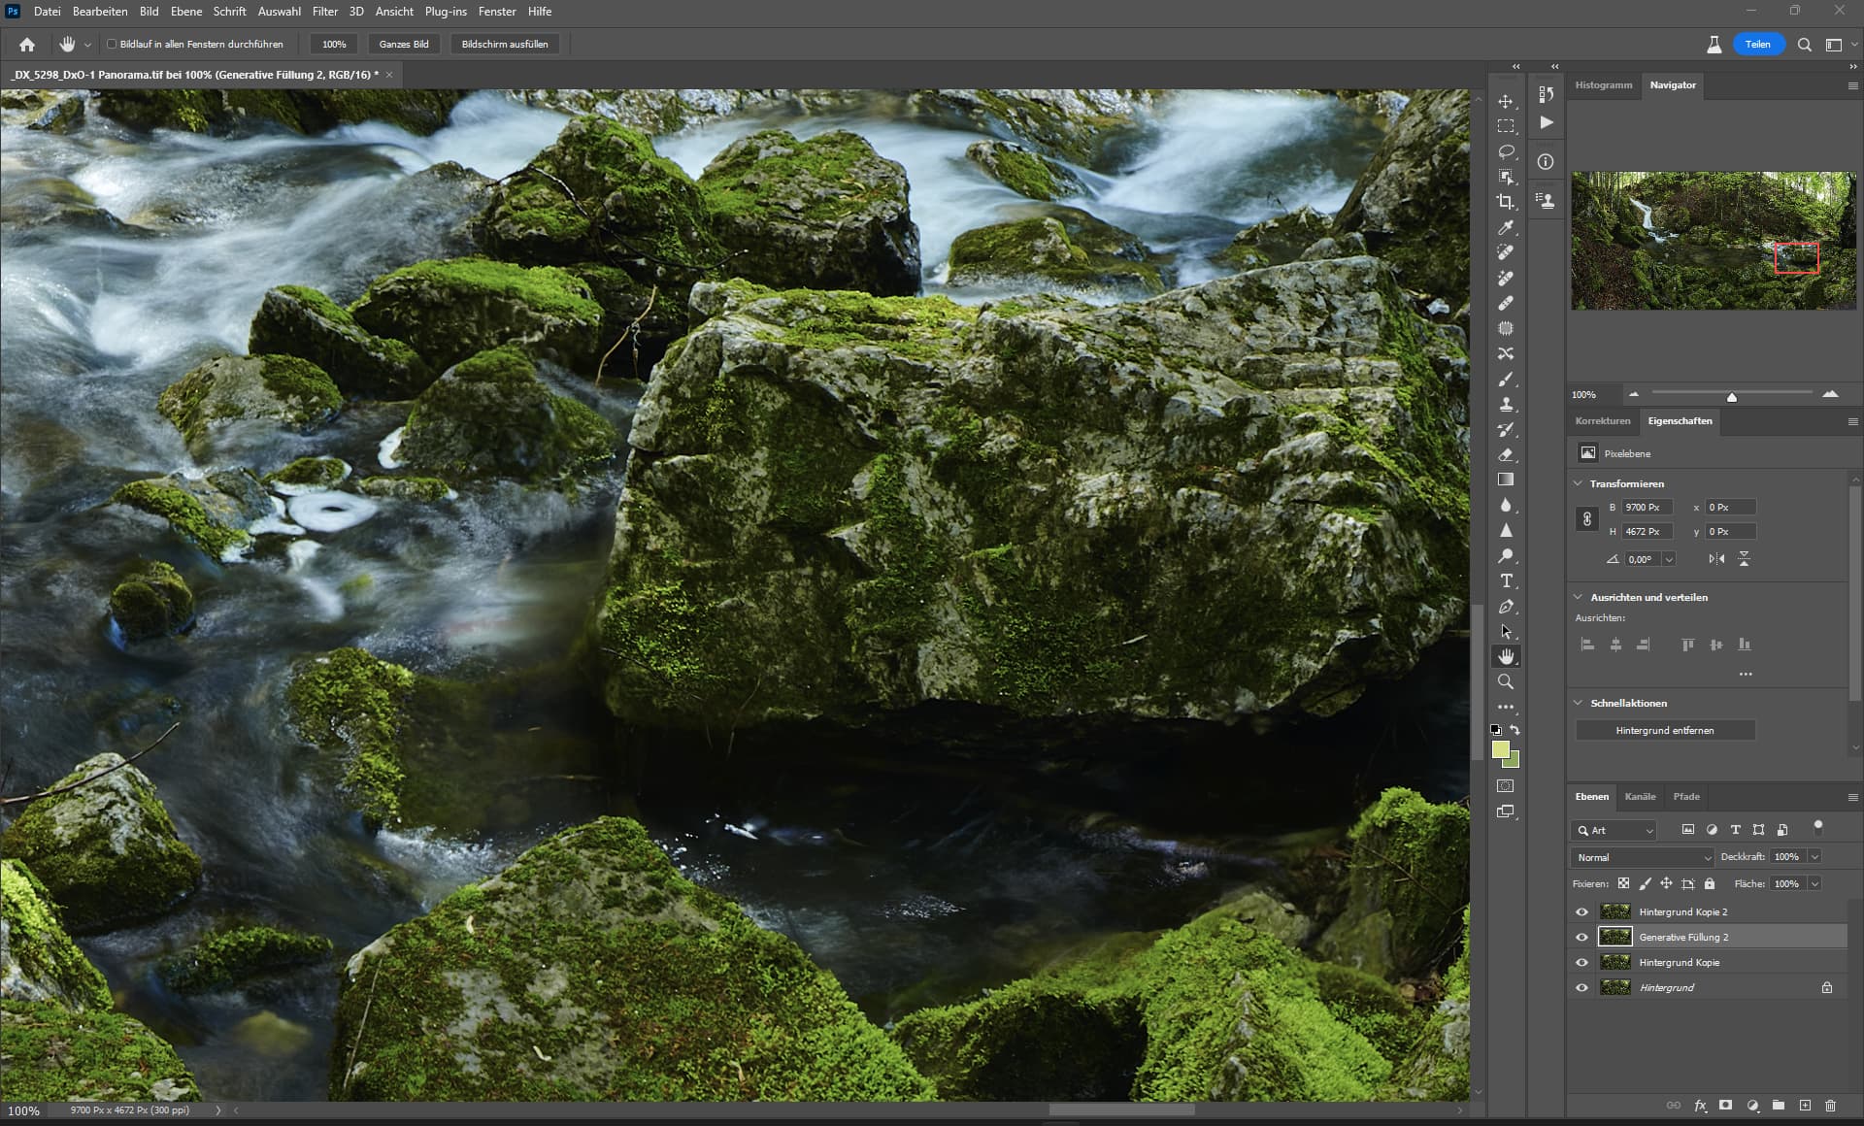Toggle the layer filter switch
1864x1126 pixels.
(1818, 828)
